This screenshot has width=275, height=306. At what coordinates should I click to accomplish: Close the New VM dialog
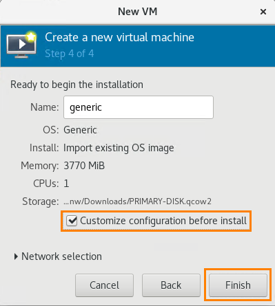263,12
